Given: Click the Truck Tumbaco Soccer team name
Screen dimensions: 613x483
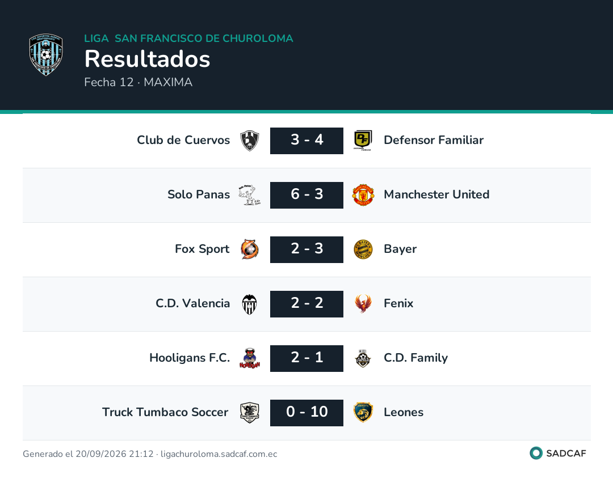Looking at the screenshot, I should click(165, 412).
